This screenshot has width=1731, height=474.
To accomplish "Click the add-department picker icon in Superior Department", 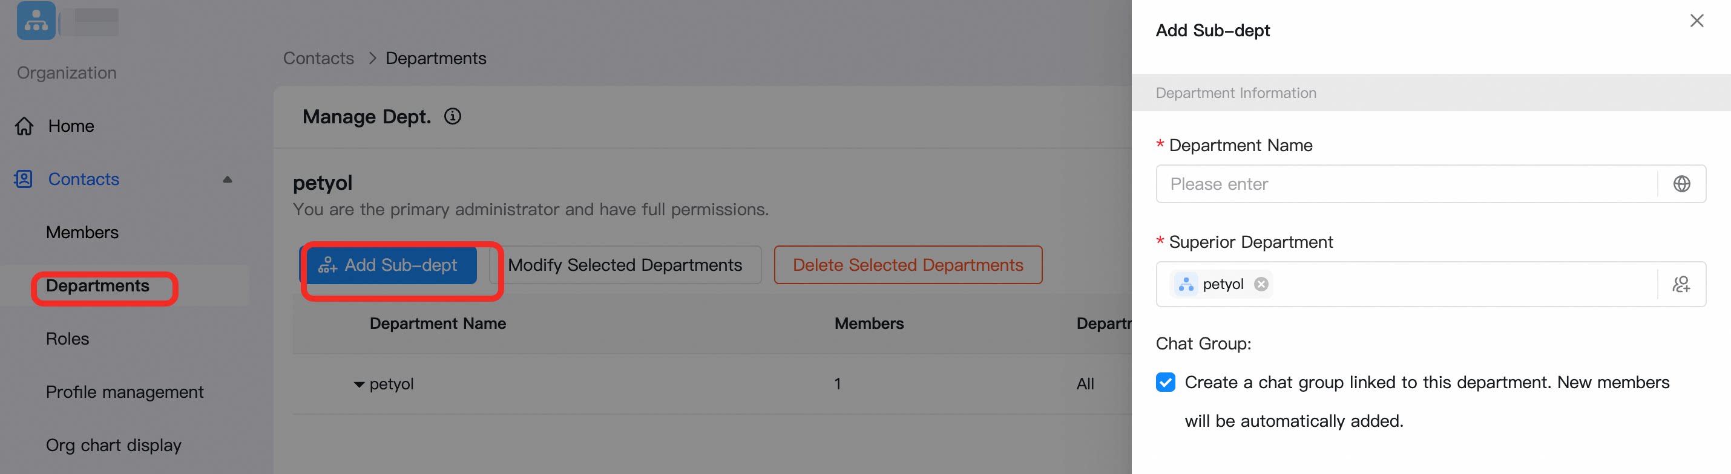I will [1681, 285].
